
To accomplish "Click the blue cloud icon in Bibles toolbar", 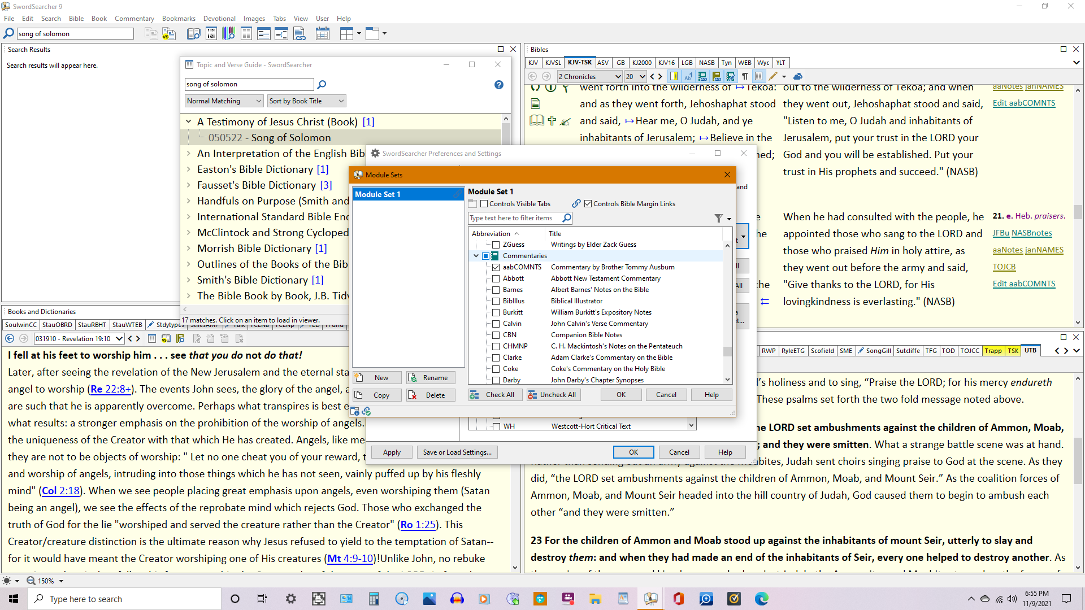I will (x=798, y=76).
